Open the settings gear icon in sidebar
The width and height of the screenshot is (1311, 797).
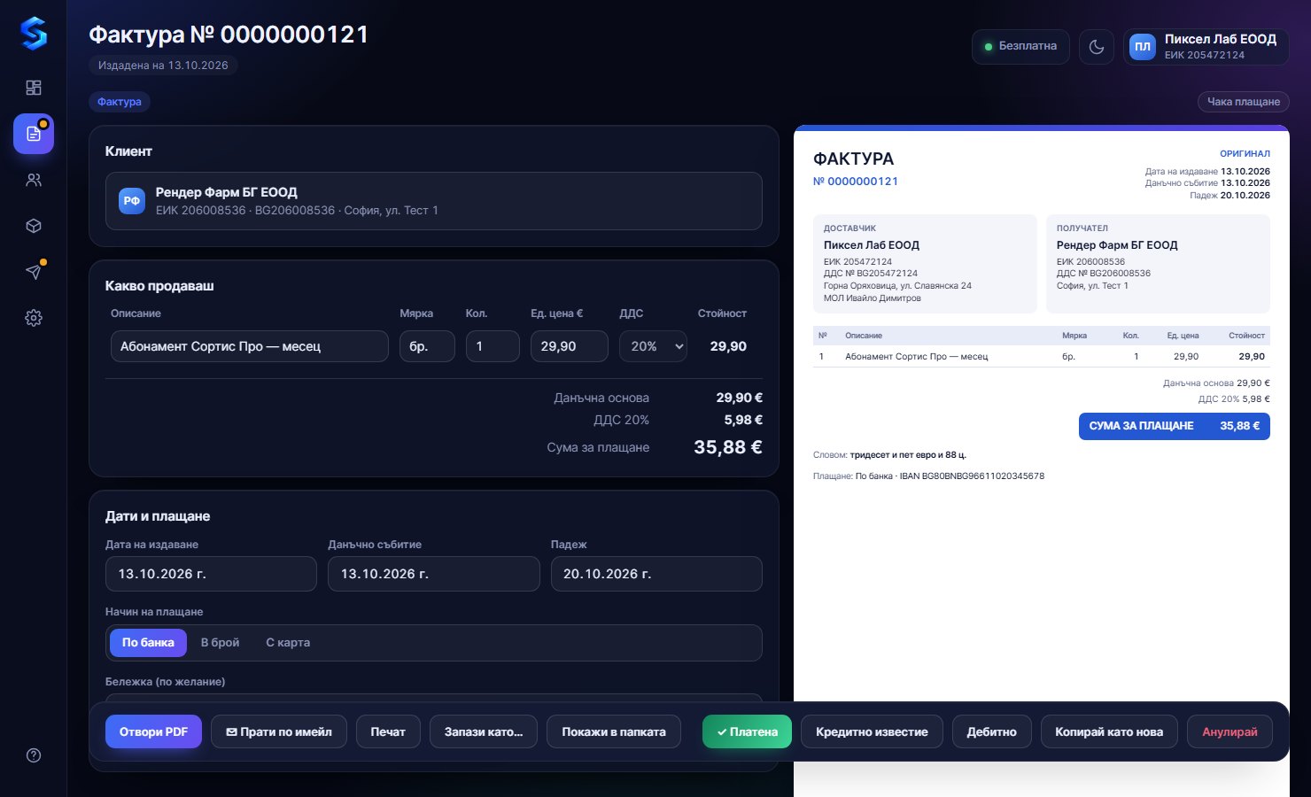(34, 318)
